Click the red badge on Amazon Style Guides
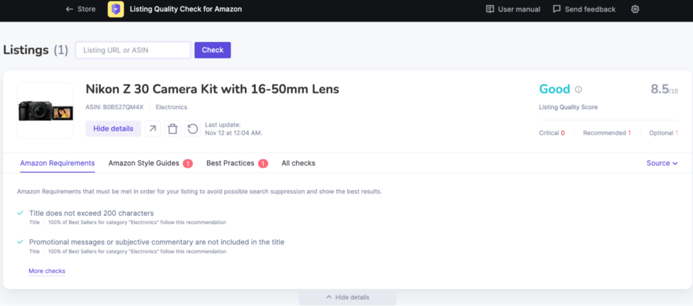Viewport: 693px width, 306px height. 188,164
